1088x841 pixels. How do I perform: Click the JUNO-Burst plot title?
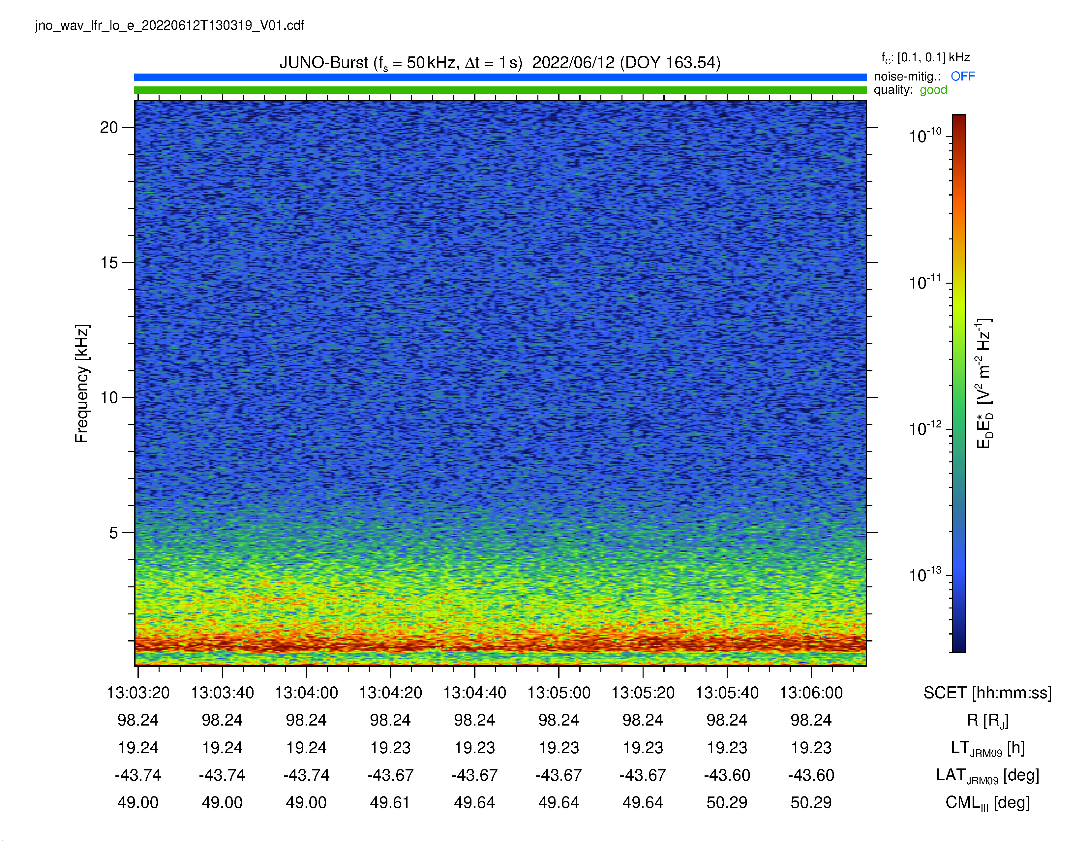tap(500, 63)
